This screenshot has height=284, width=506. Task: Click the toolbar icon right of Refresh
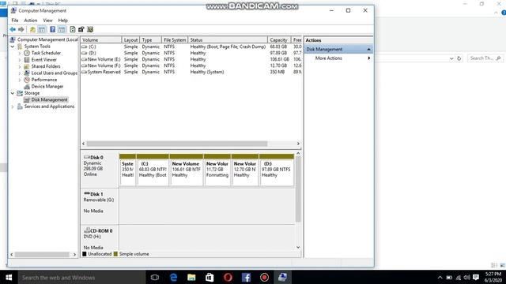click(x=81, y=30)
